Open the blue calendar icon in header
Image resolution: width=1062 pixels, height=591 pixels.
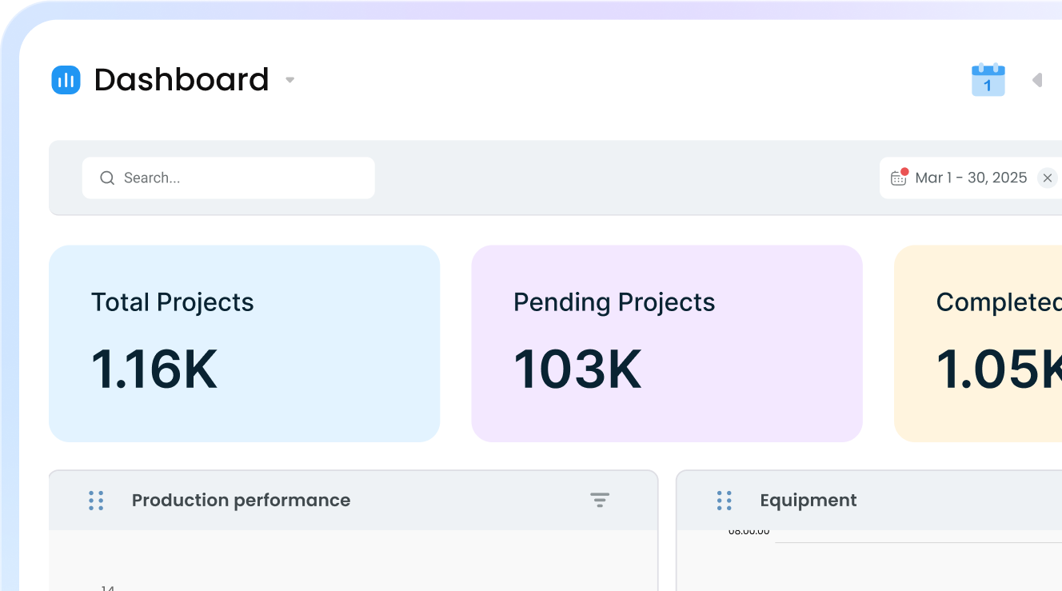pyautogui.click(x=988, y=79)
